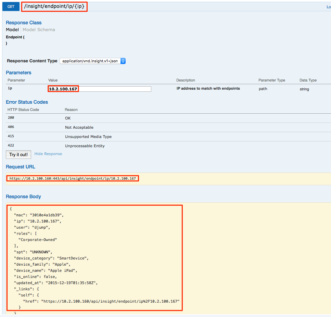Click the Request URL heading
Screen dimensions: 331x317
coord(21,167)
